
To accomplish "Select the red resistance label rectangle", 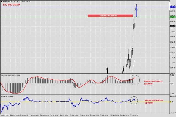I will (110, 16).
